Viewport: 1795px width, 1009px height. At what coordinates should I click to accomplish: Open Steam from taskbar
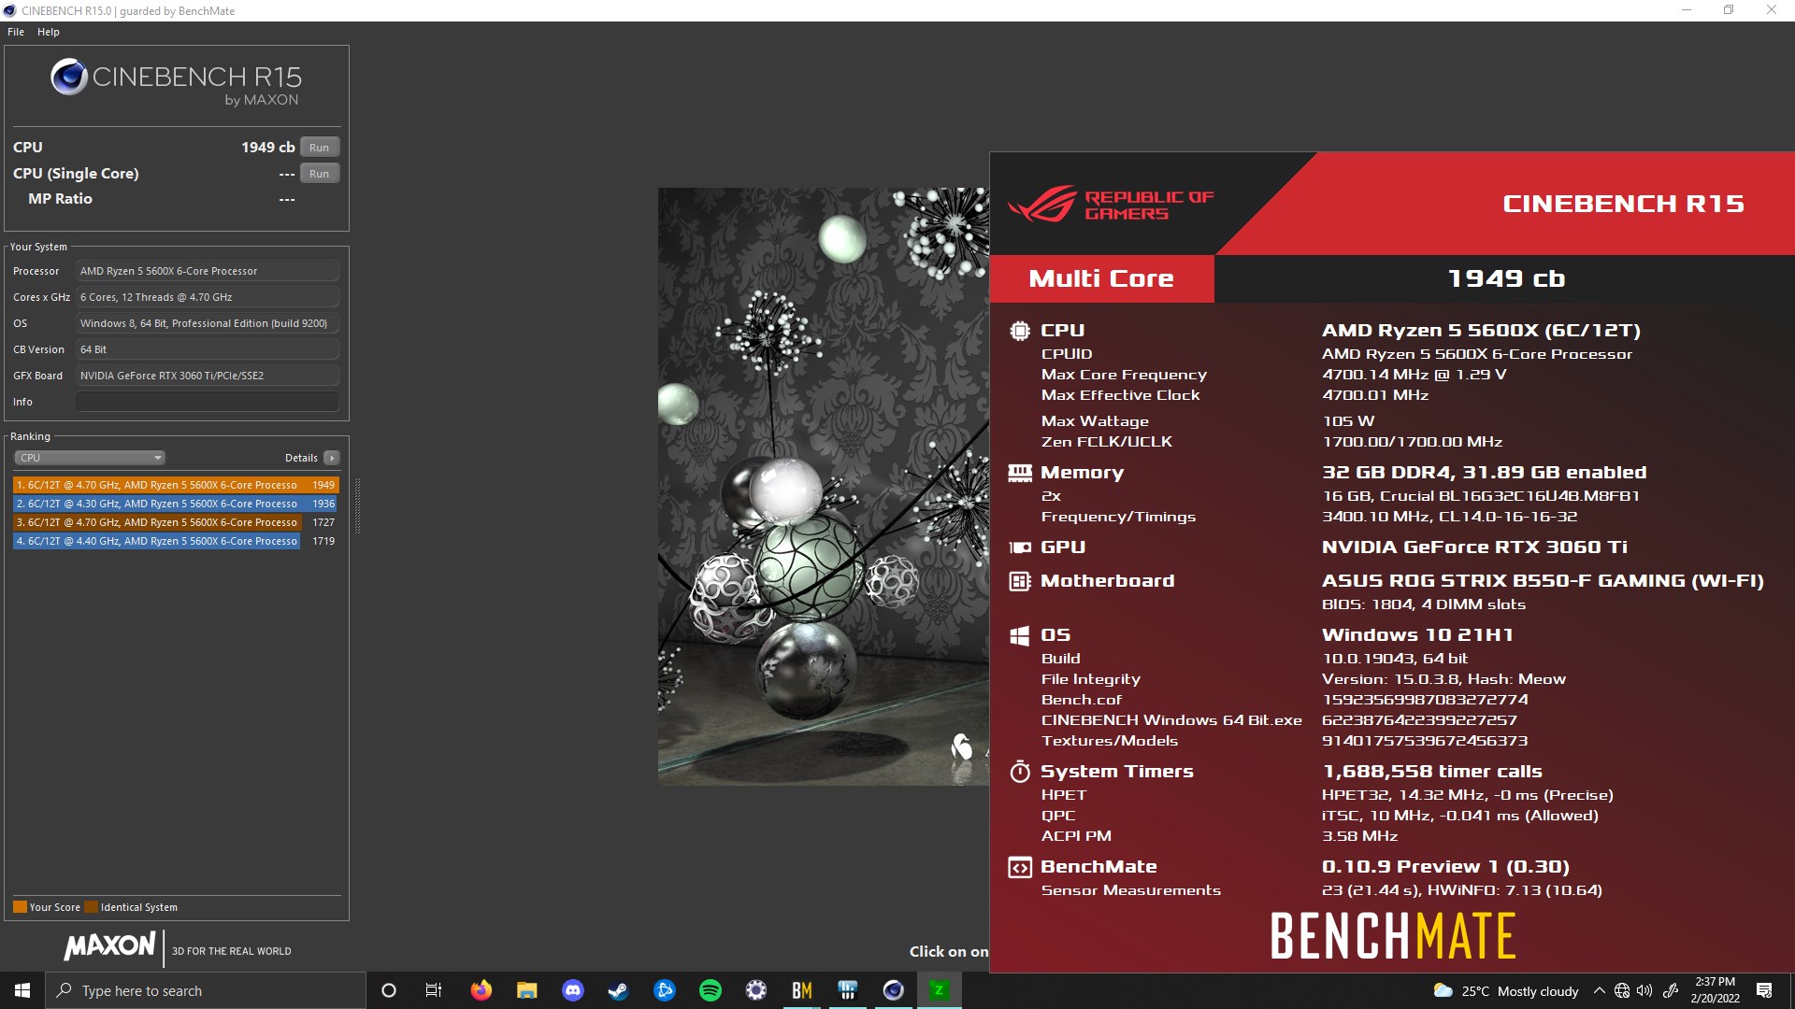point(618,990)
